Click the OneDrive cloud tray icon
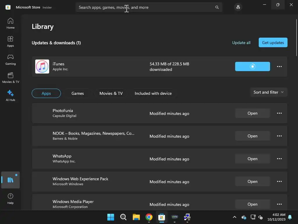This screenshot has height=224, width=298. pyautogui.click(x=244, y=217)
